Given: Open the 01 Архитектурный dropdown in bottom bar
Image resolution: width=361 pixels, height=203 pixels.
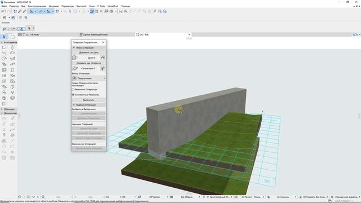Looking at the screenshot, I should (219, 197).
